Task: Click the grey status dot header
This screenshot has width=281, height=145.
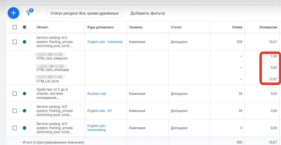Action: [x=25, y=27]
